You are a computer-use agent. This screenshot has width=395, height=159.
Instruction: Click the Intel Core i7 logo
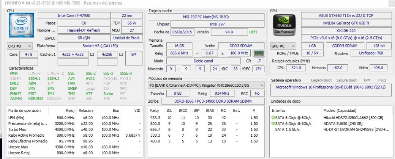coord(21,25)
